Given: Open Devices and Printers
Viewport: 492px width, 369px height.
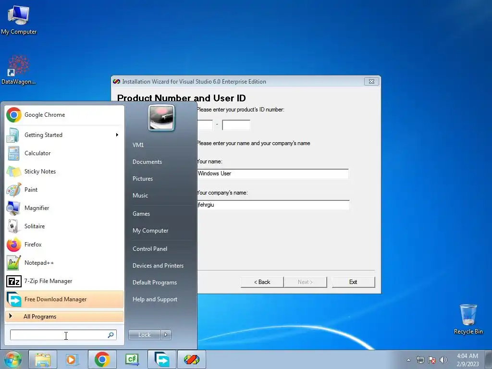Looking at the screenshot, I should (158, 266).
